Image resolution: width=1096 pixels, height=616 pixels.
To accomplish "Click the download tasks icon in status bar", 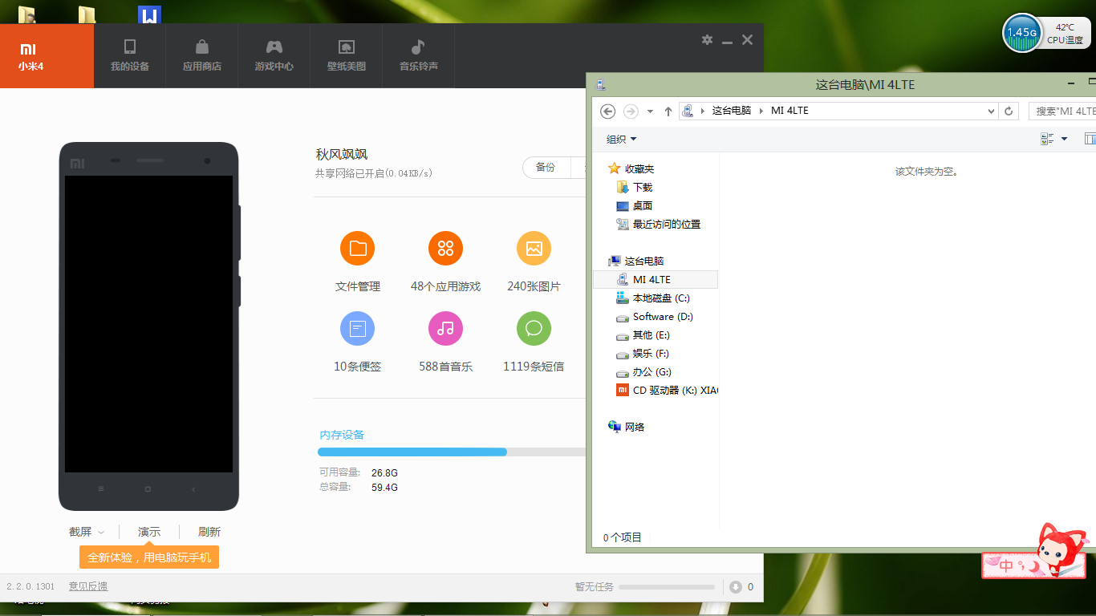I will (x=736, y=587).
